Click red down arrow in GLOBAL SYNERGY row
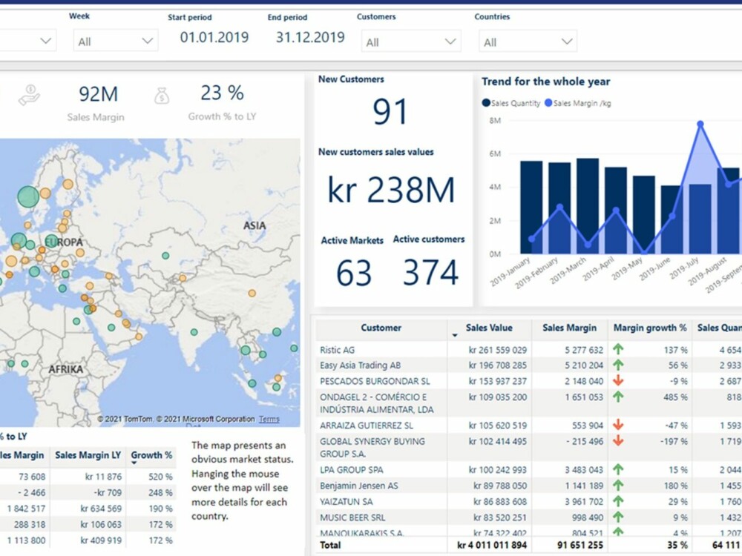This screenshot has height=556, width=742. click(x=618, y=440)
